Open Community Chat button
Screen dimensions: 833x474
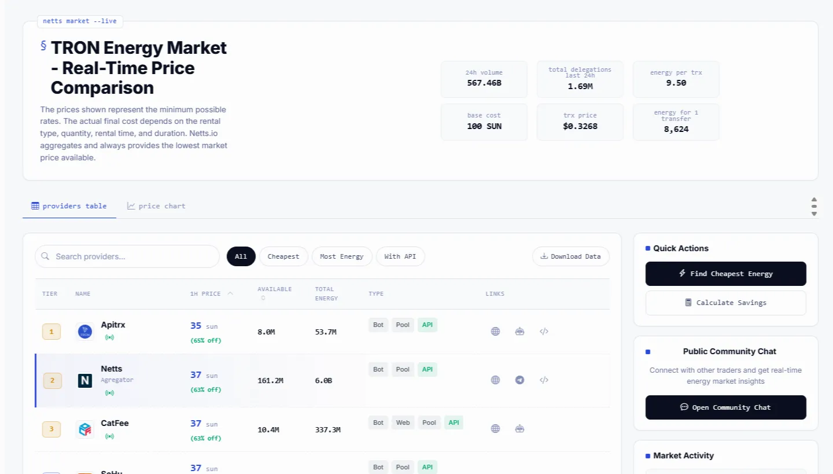coord(726,407)
